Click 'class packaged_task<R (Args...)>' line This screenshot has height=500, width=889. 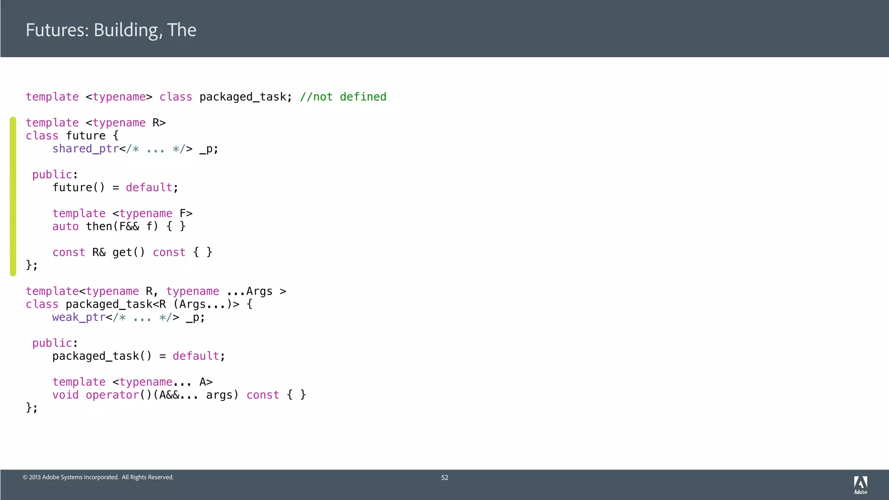[x=139, y=304]
